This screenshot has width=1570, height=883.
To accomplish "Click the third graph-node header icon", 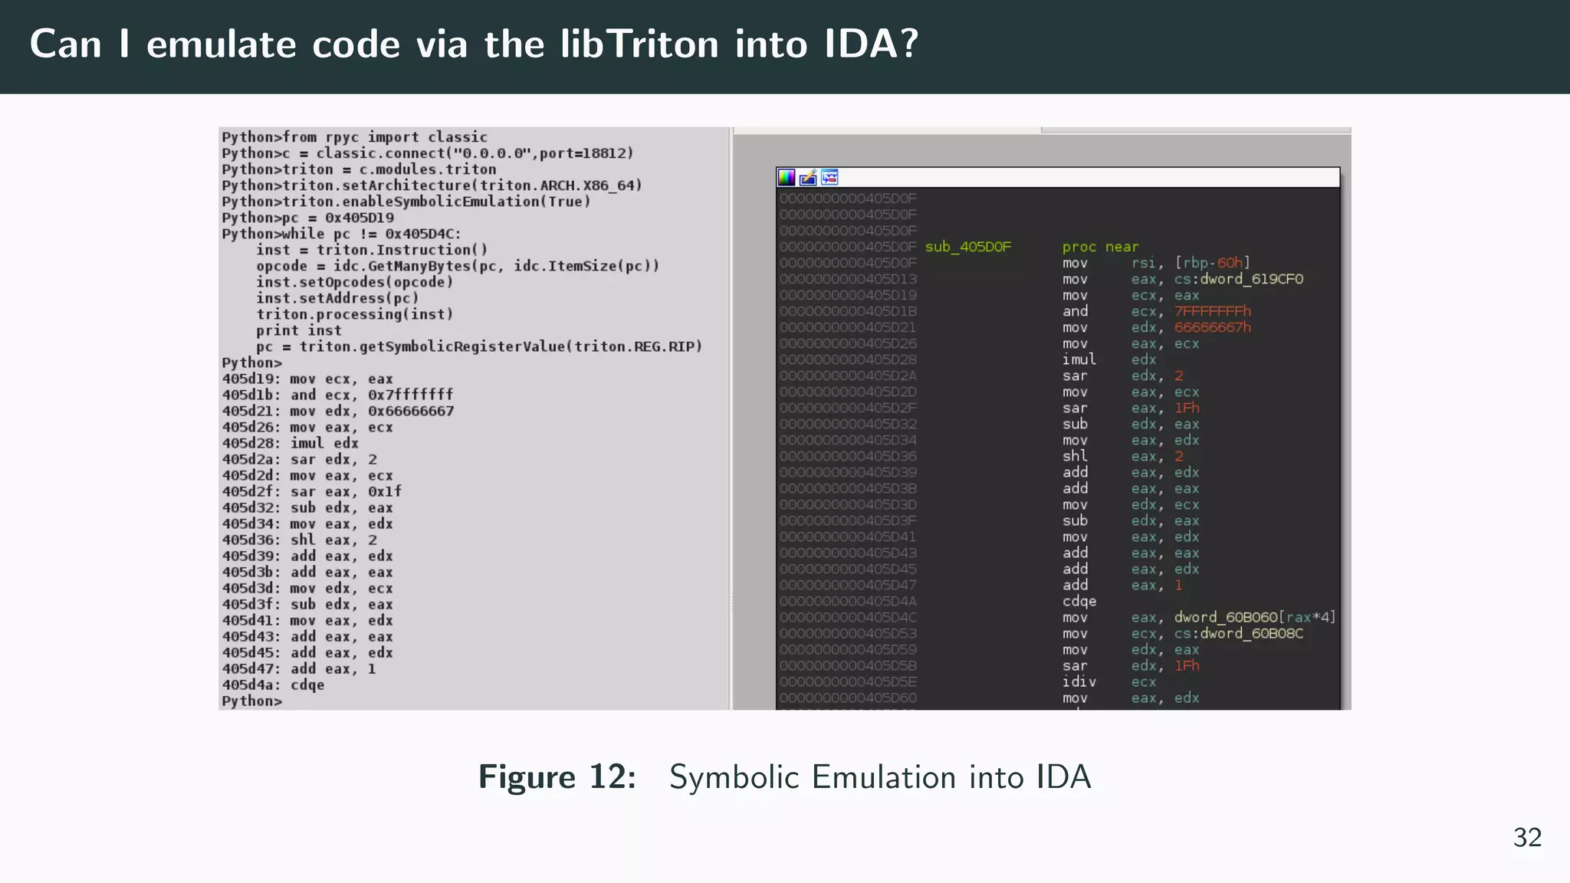I will point(829,178).
